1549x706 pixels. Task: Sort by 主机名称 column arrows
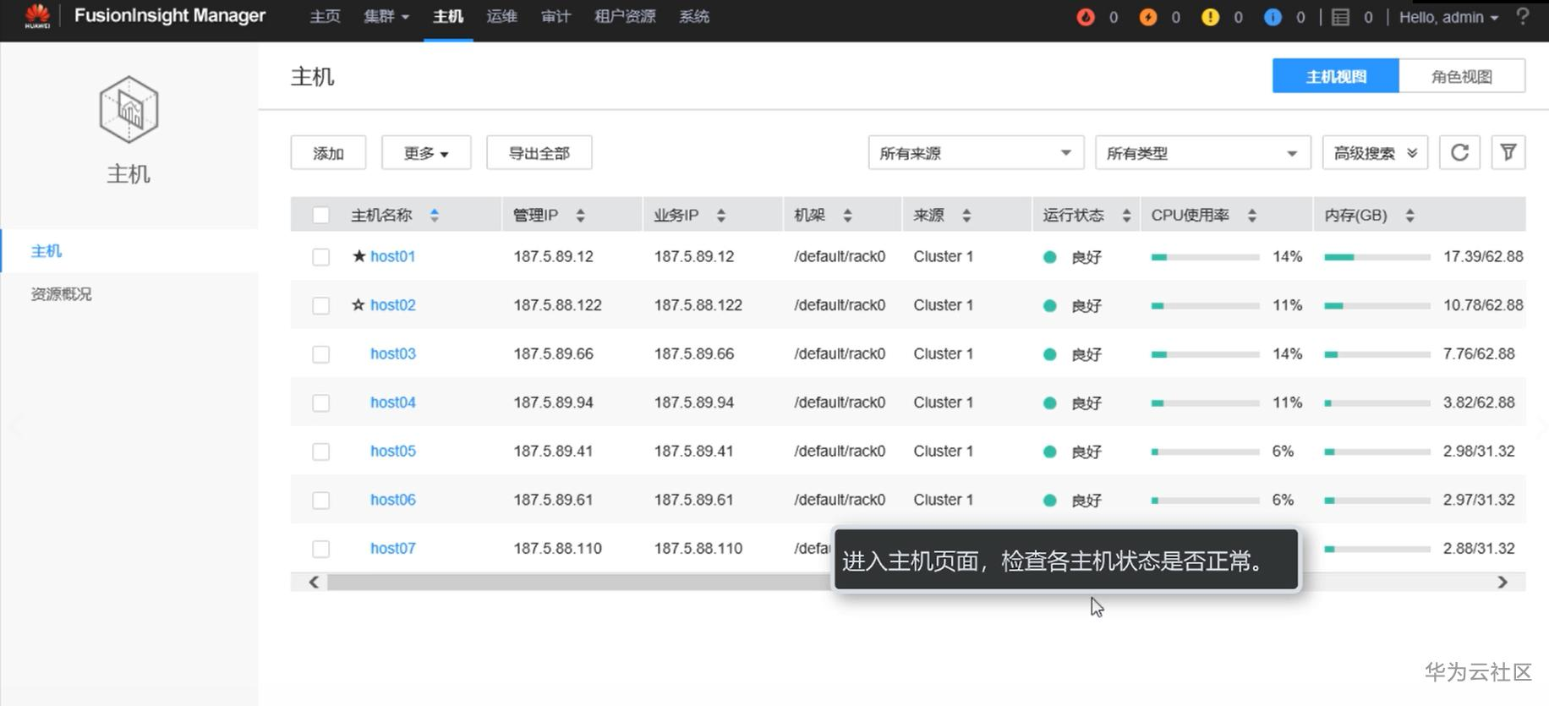[434, 216]
